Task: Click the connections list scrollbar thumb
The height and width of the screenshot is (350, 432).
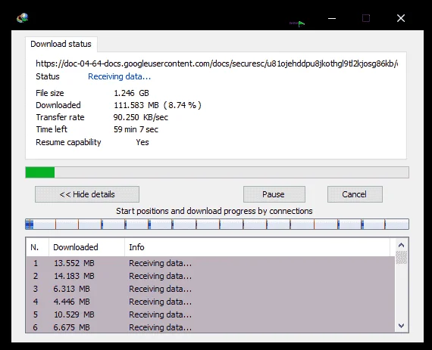Action: coord(401,258)
